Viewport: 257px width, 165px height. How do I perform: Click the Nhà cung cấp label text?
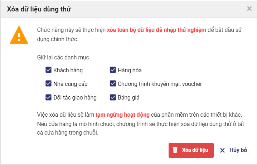71,84
